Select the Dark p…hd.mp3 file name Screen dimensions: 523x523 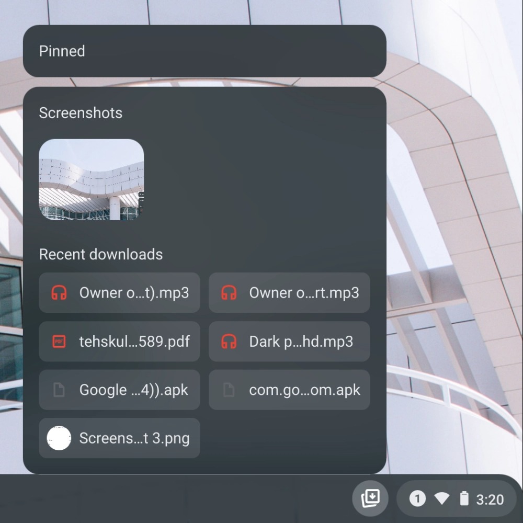[301, 342]
